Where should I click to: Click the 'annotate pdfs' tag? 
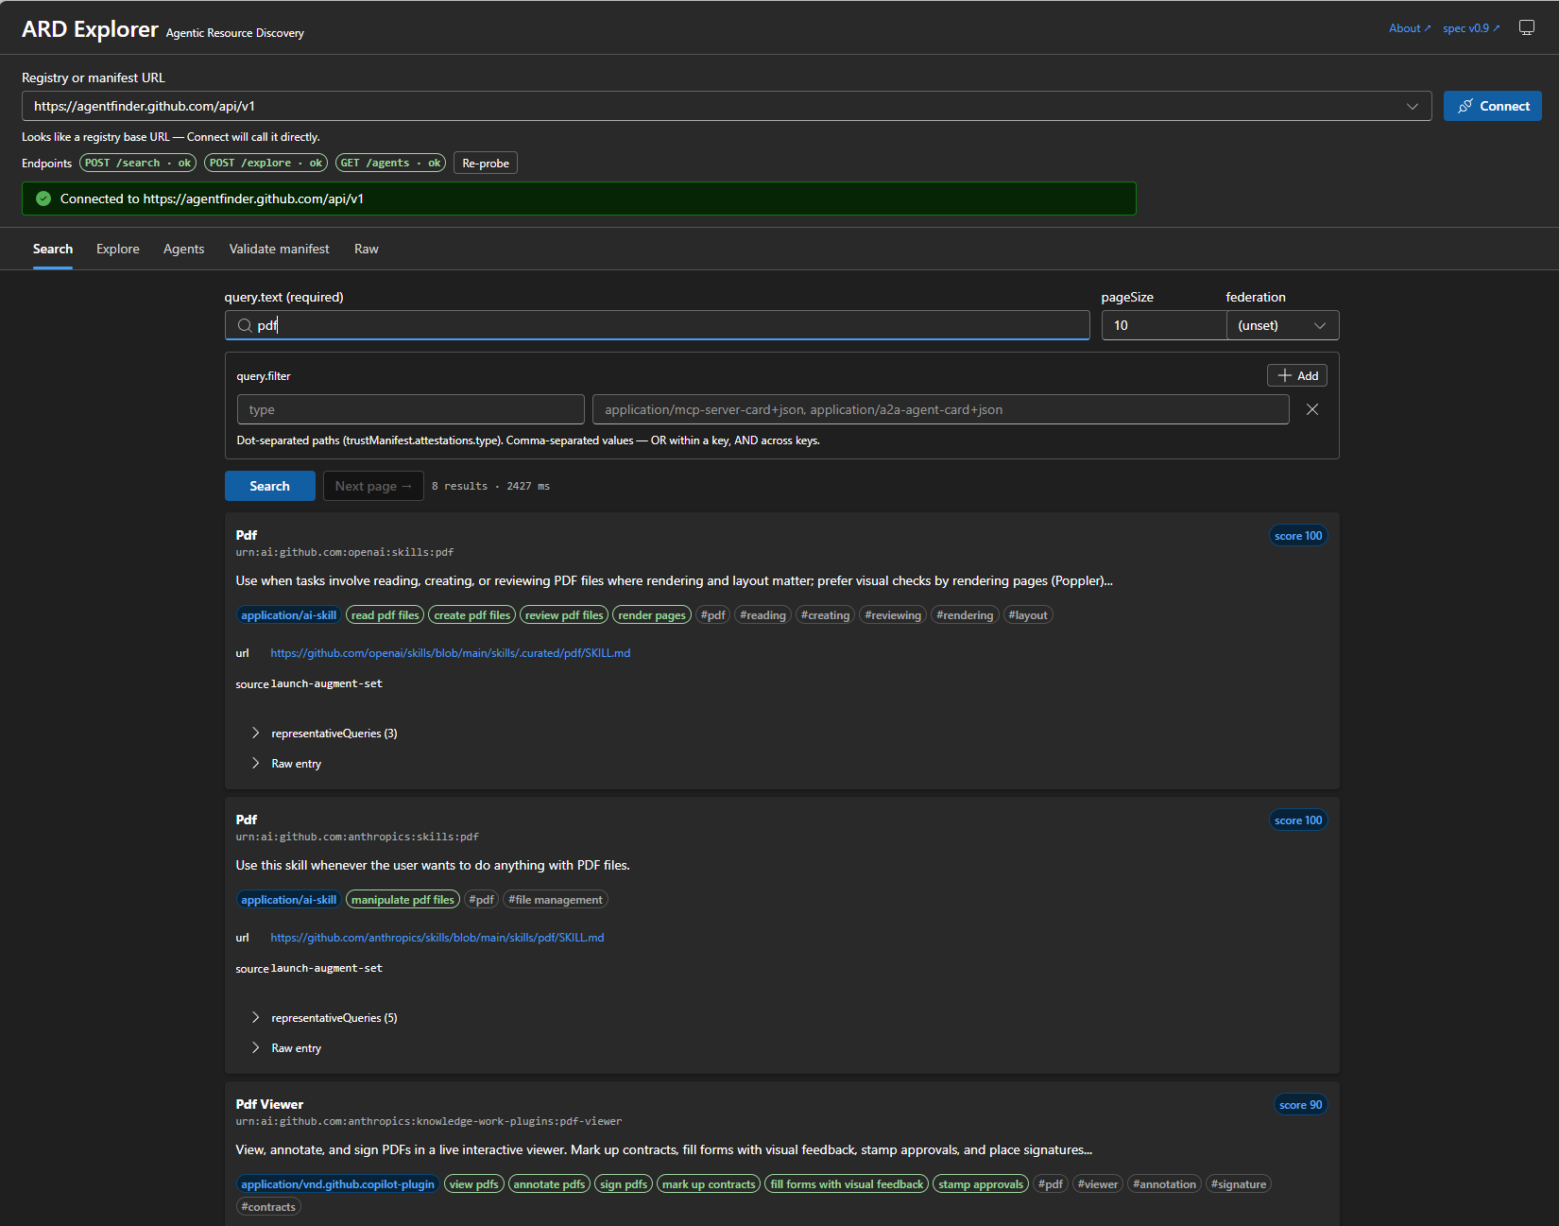point(549,1184)
